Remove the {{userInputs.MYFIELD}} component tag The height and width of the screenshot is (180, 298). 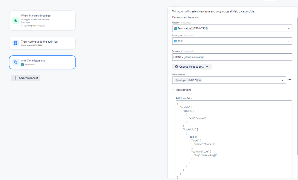click(200, 80)
